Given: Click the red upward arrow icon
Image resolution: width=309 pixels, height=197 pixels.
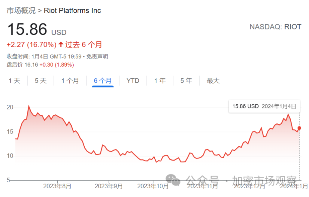Looking at the screenshot, I should (61, 44).
